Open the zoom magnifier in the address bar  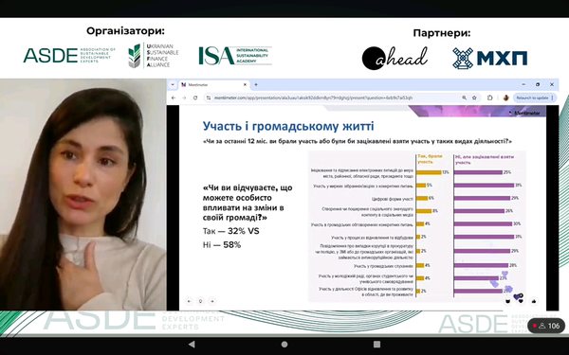click(464, 98)
